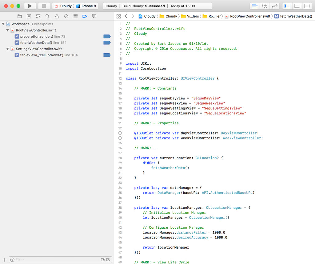Click the related items icon in jump bar
Image resolution: width=315 pixels, height=264 pixels.
pos(118,16)
